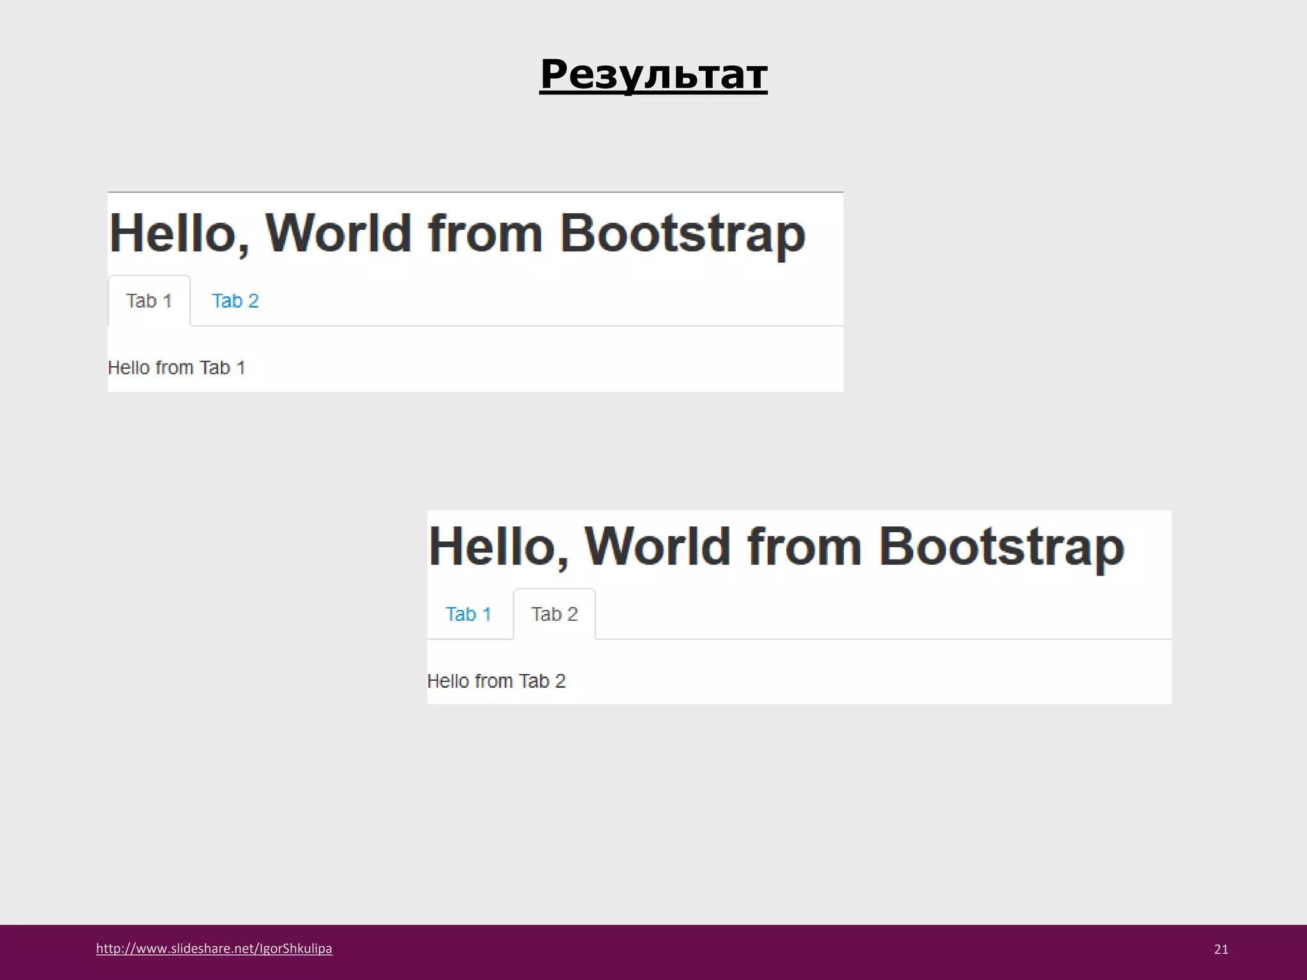Click the 'Hello from Tab 1' text
The width and height of the screenshot is (1307, 980).
177,368
